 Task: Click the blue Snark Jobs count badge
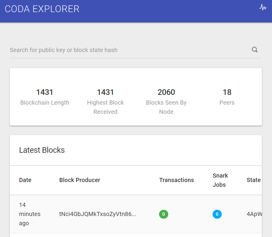(217, 214)
